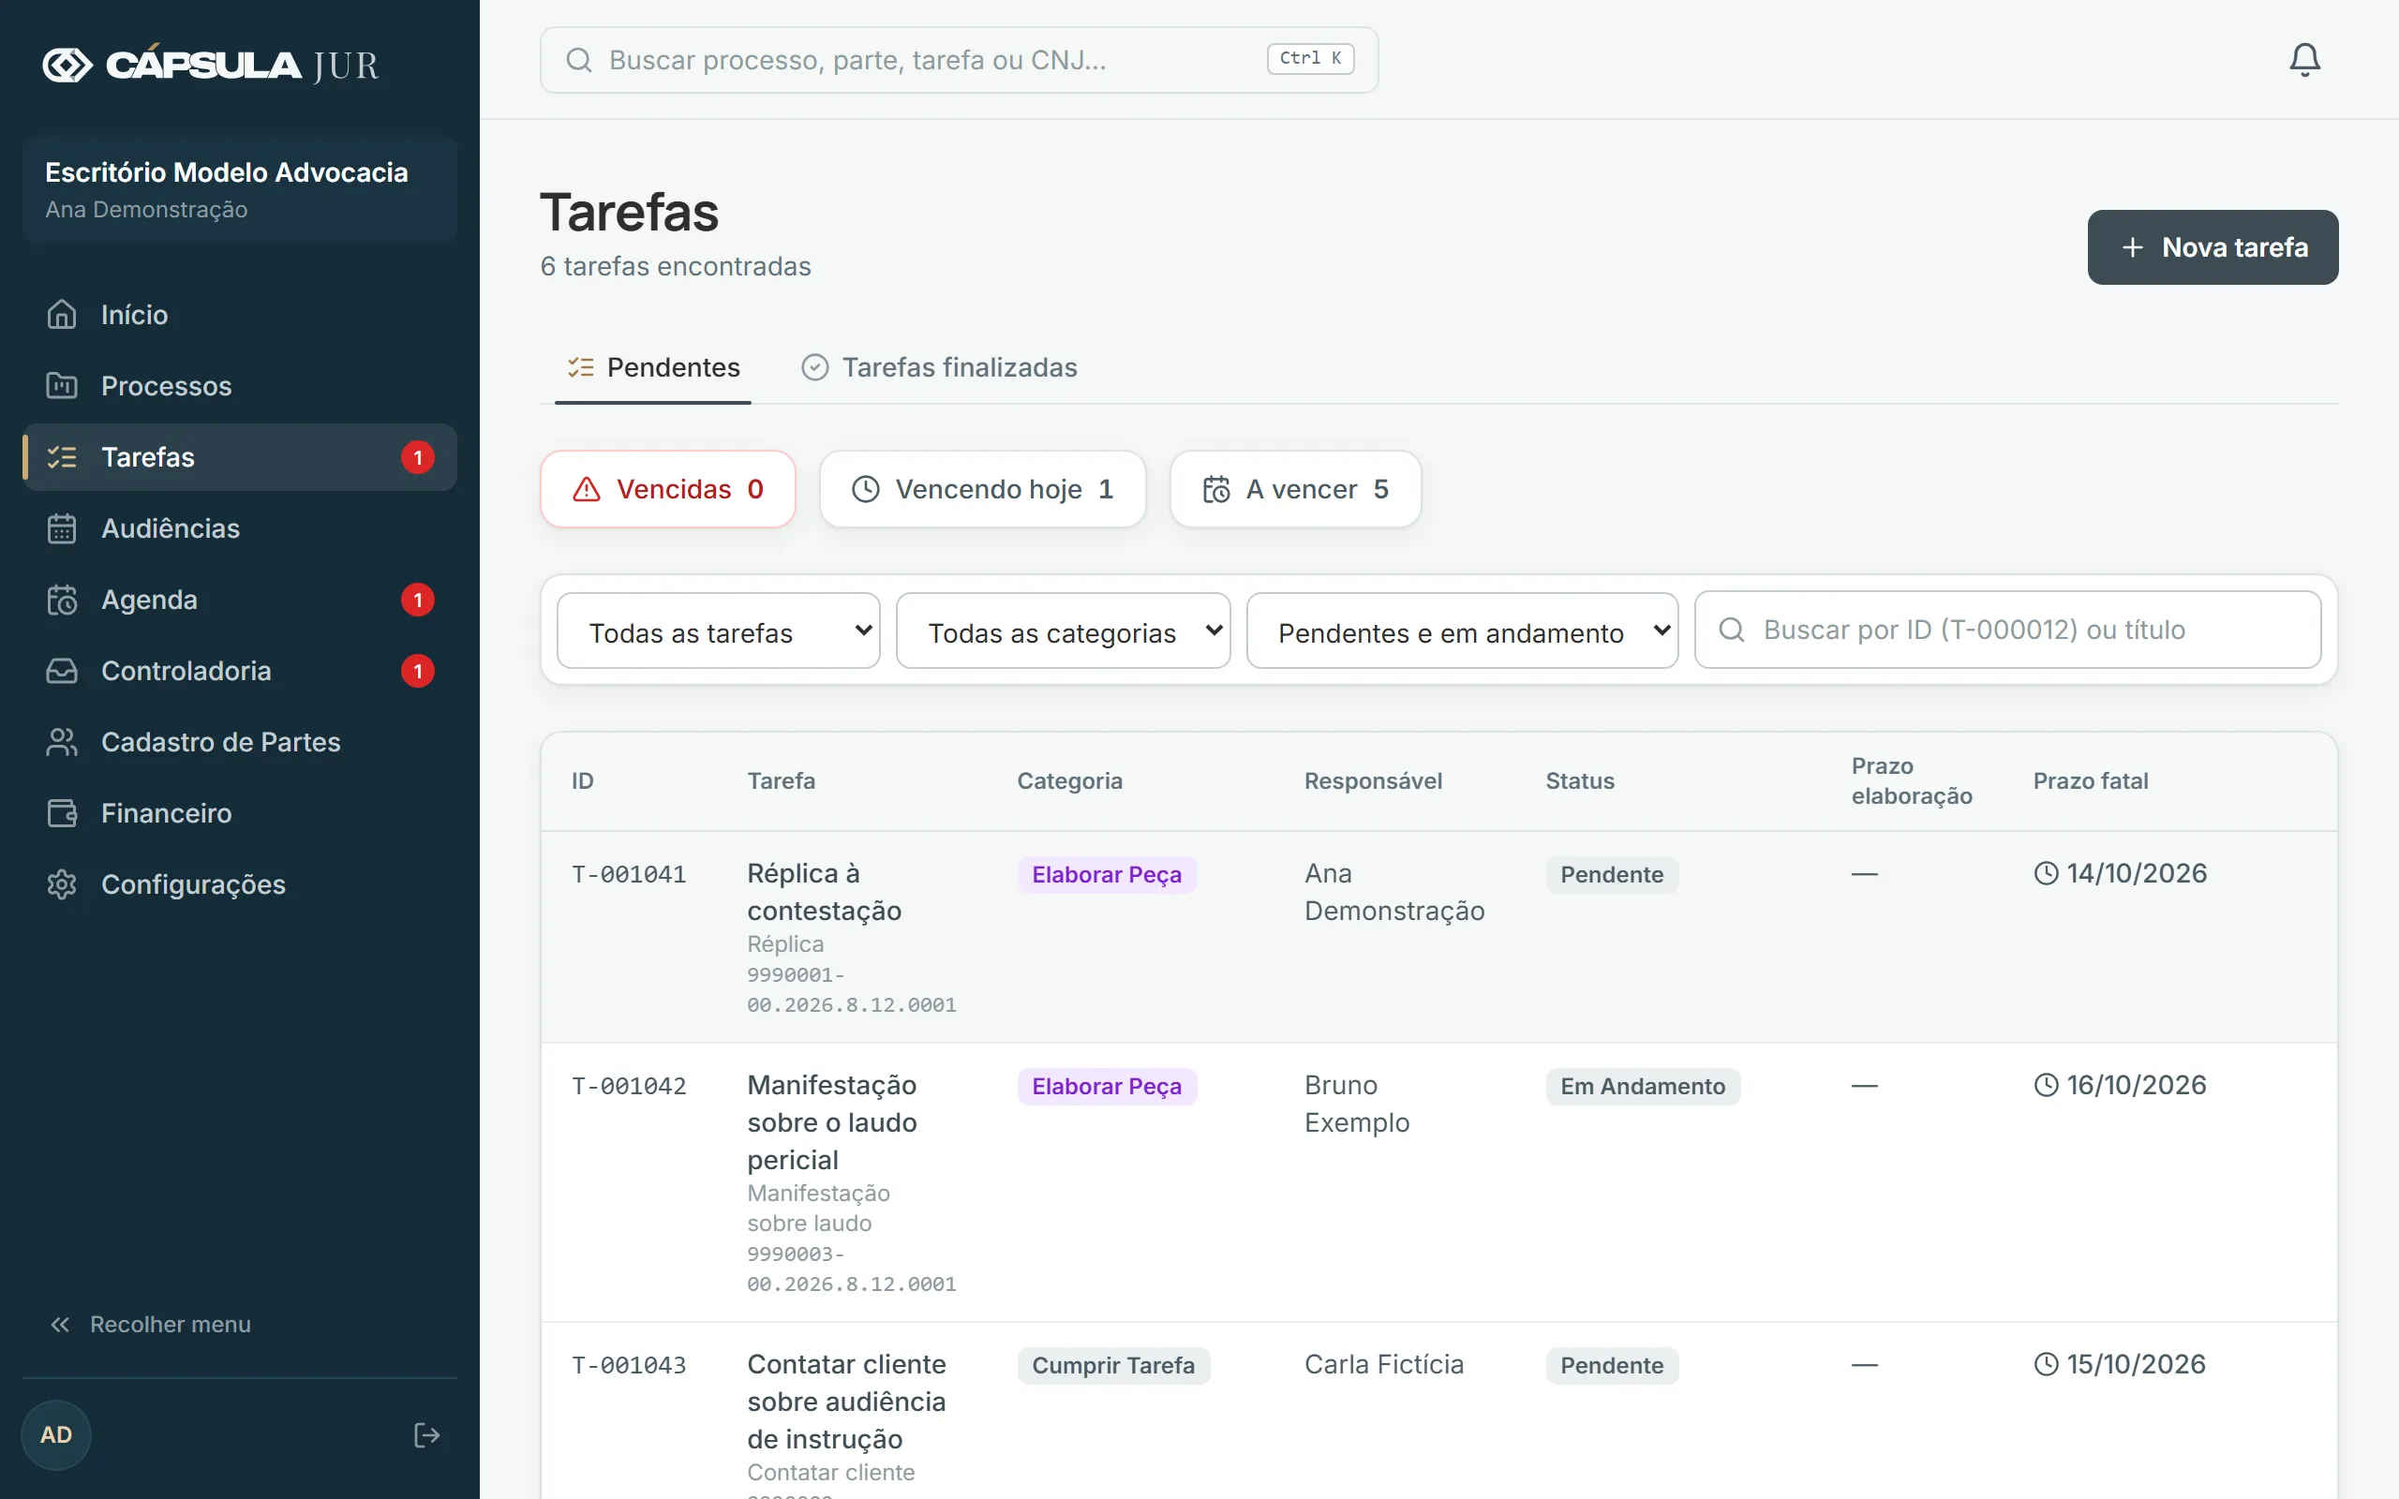Focus the Buscar por ID search field

click(x=2007, y=630)
